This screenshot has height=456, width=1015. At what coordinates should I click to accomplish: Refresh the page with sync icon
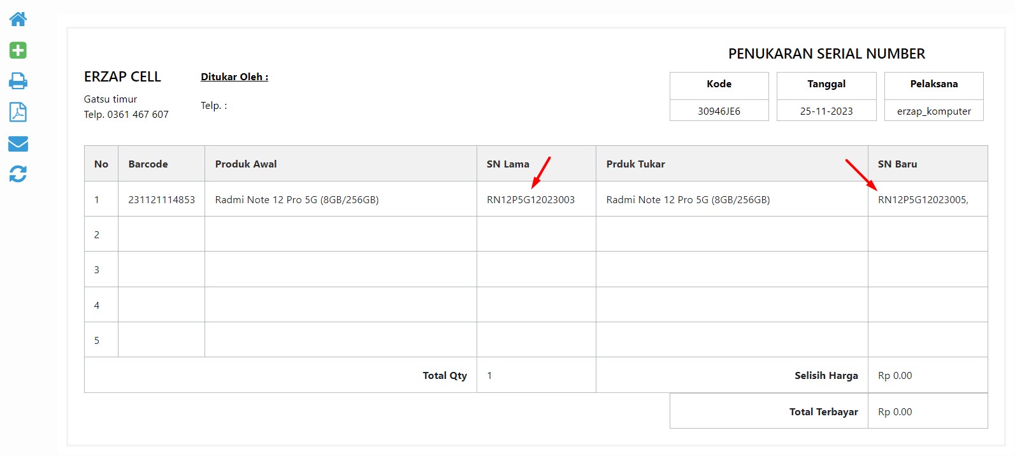click(x=18, y=174)
